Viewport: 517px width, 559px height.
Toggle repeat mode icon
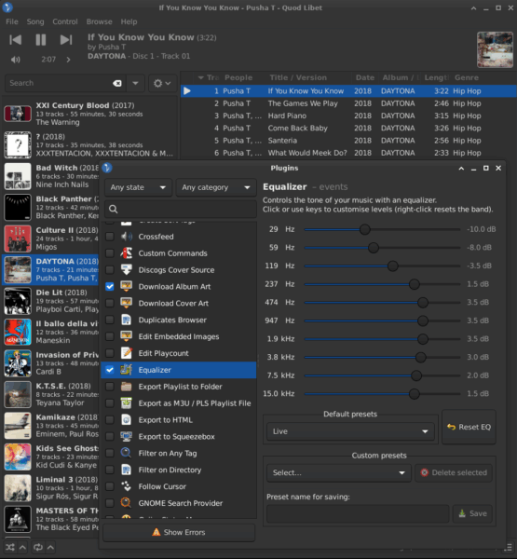38,547
